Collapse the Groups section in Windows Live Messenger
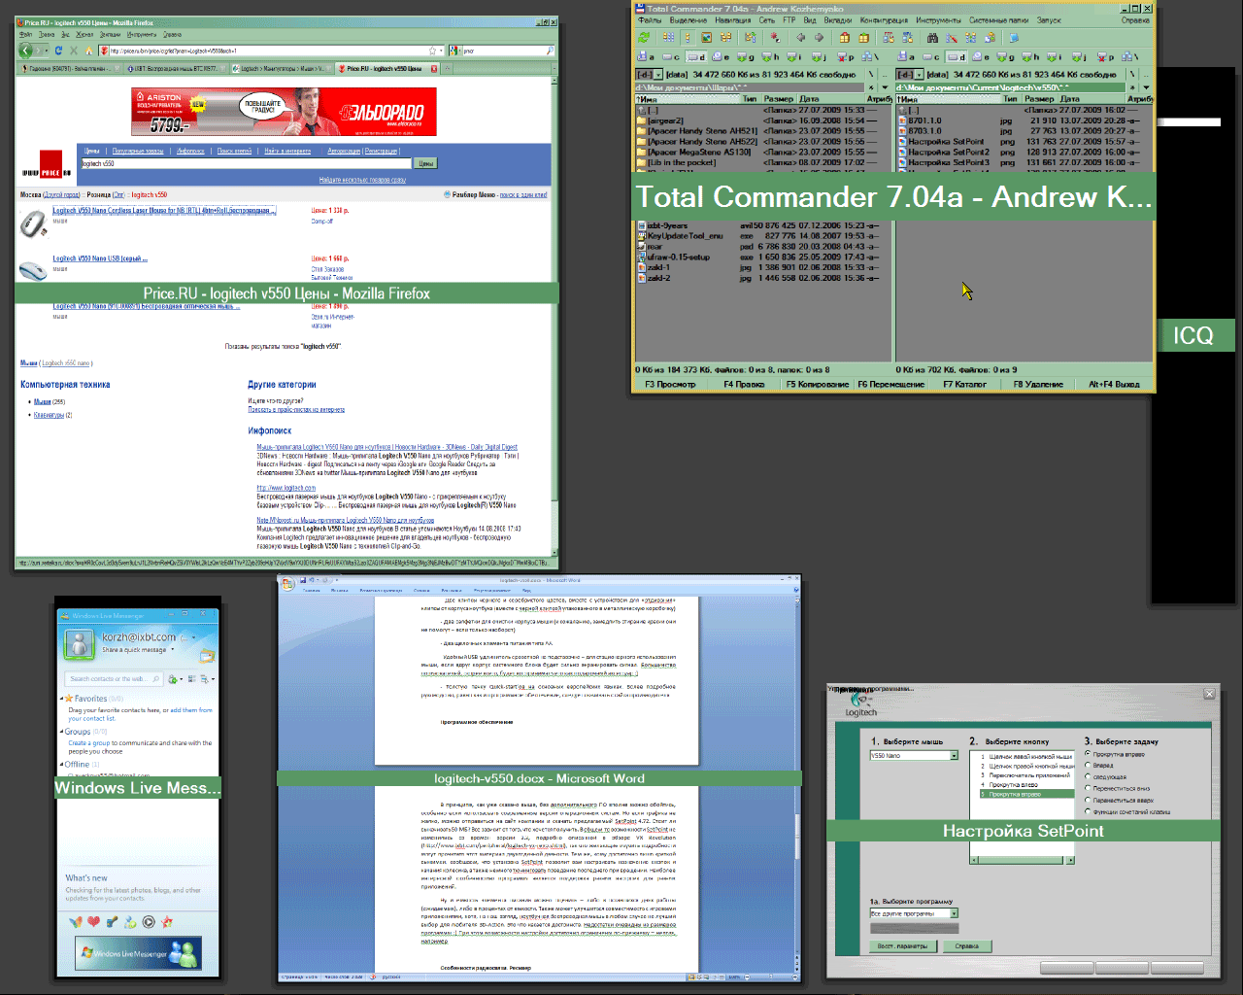 coord(62,732)
